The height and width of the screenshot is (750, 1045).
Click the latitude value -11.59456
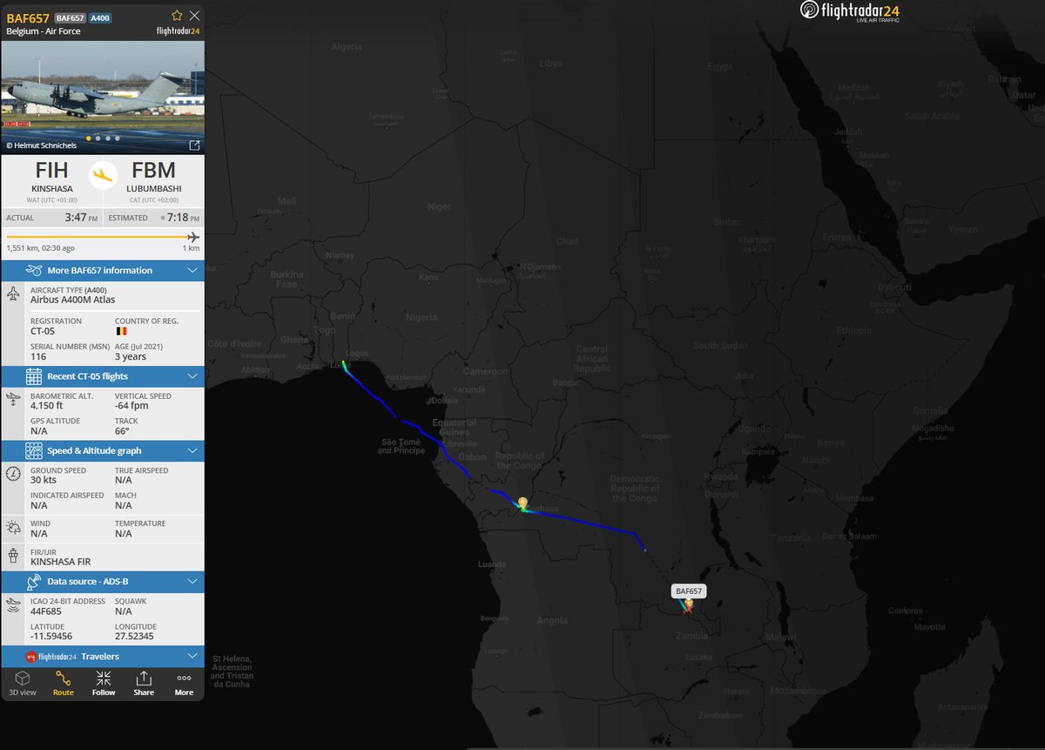51,637
